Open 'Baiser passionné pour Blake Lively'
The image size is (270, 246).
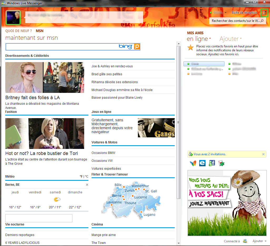point(117,98)
